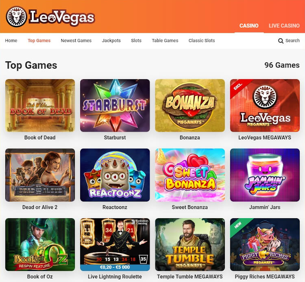Launch the Starburst game tile
Viewport: 305px width, 282px height.
click(115, 106)
